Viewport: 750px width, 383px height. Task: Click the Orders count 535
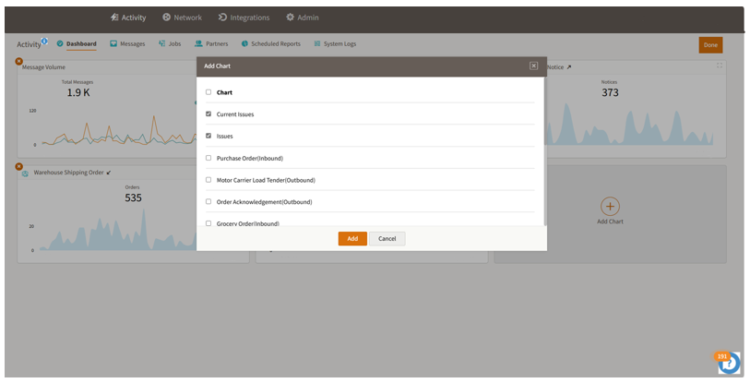tap(133, 197)
